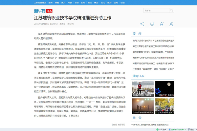The image size is (197, 131).
Task: Decrease font size with A- icon
Action: tap(171, 24)
